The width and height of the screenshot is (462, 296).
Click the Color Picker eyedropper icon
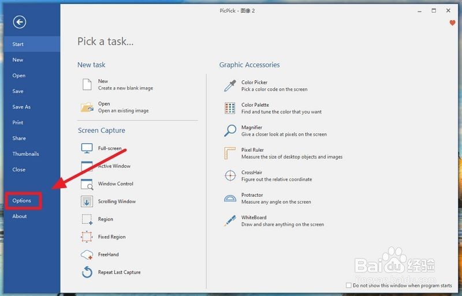click(x=230, y=86)
